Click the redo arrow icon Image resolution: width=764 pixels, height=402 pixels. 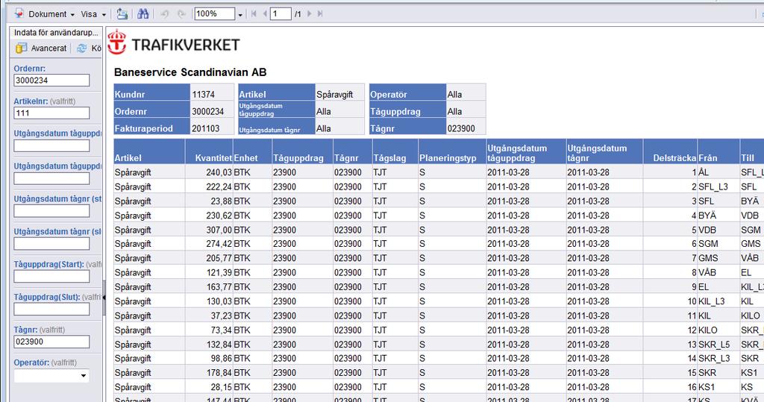pos(181,14)
